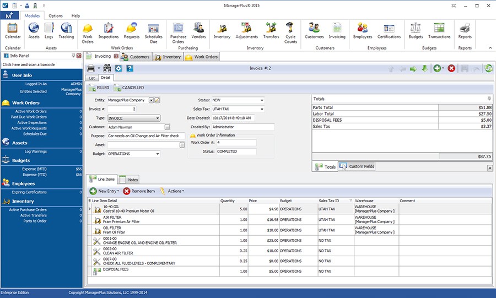Click into the Purpose text field

click(x=146, y=136)
